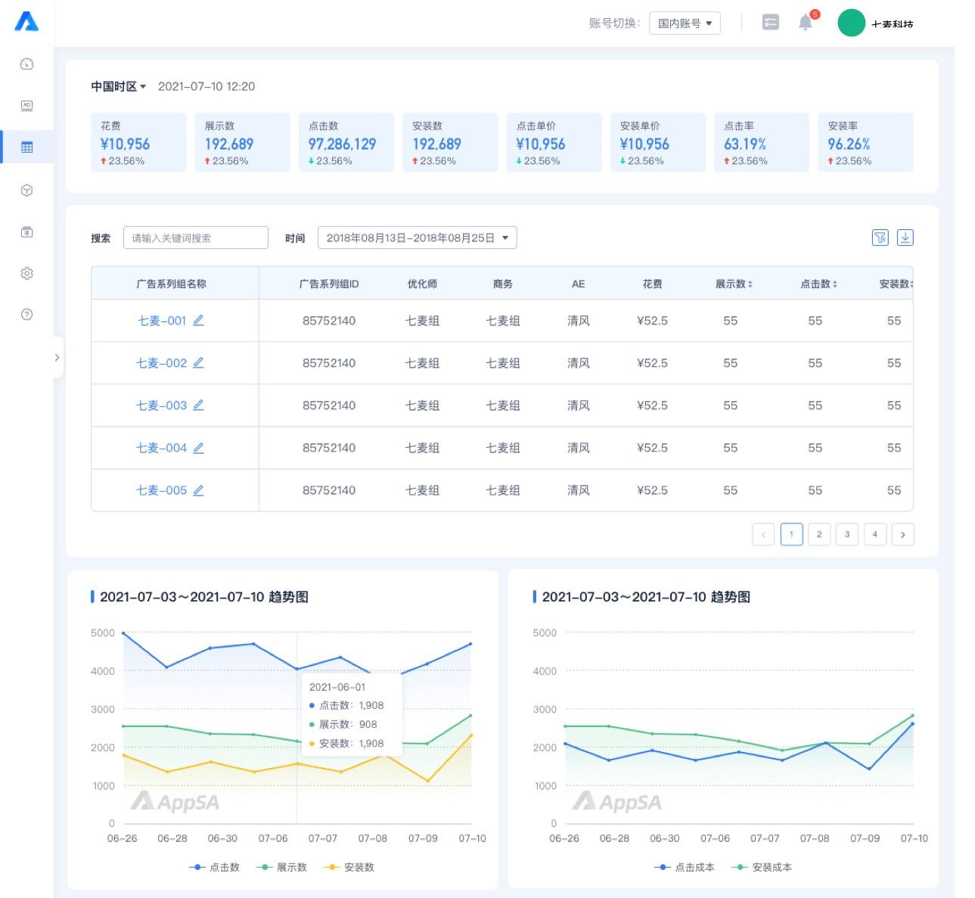Screen dimensions: 975x898
Task: Sort by the 展示数 column header
Action: 734,284
